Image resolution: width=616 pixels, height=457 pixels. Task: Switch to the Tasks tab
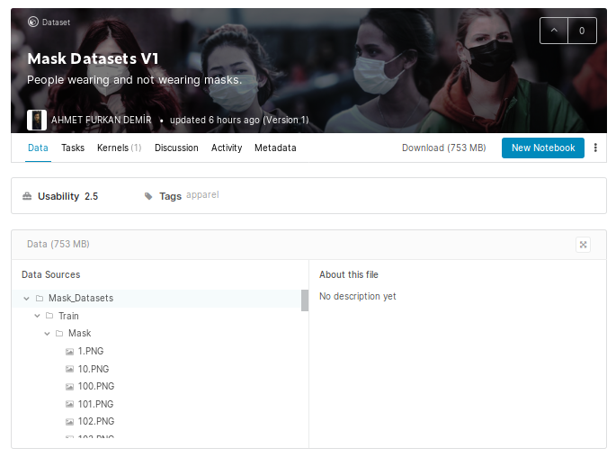tap(73, 148)
